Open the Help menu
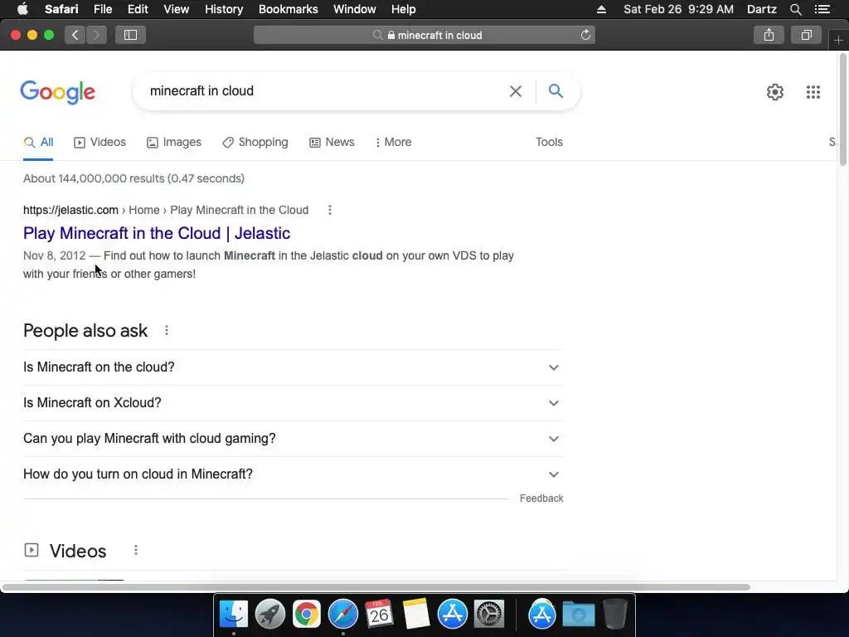This screenshot has height=637, width=849. [404, 9]
